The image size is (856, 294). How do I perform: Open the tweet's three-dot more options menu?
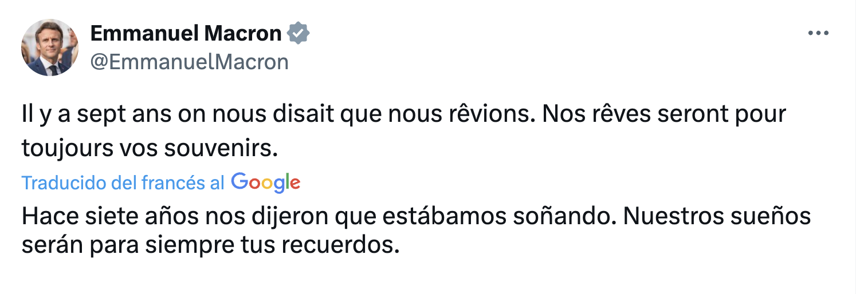coord(818,34)
